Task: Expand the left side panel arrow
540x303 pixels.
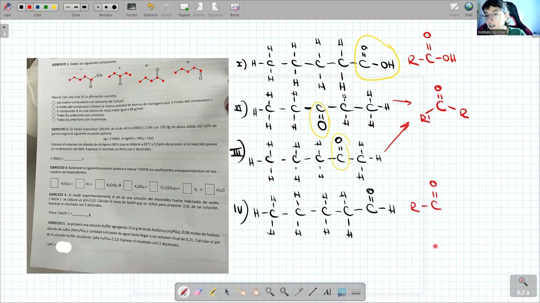Action: (4, 30)
